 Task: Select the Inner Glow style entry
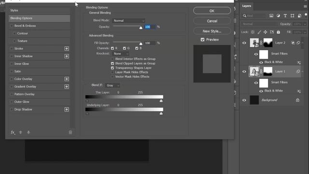click(x=39, y=64)
